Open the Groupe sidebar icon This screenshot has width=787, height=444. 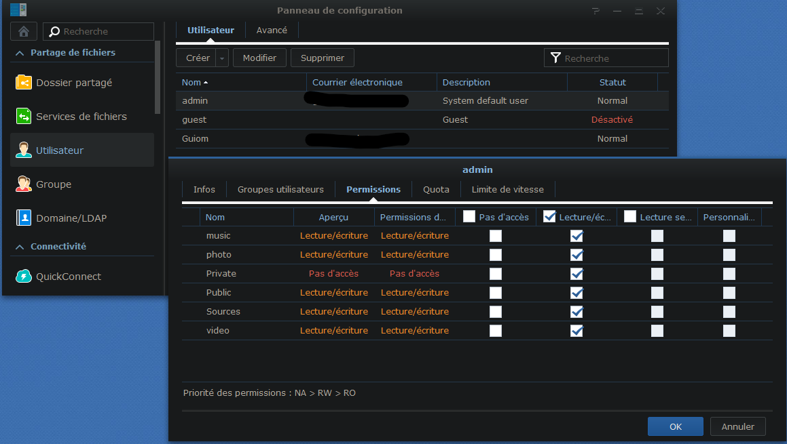(x=24, y=184)
